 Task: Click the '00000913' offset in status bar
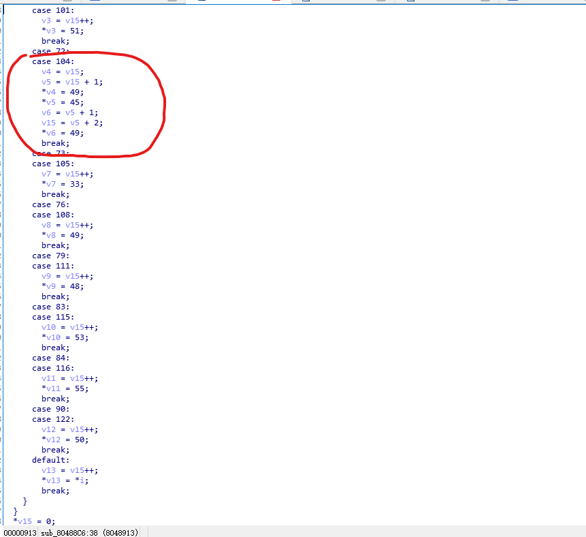tap(20, 532)
